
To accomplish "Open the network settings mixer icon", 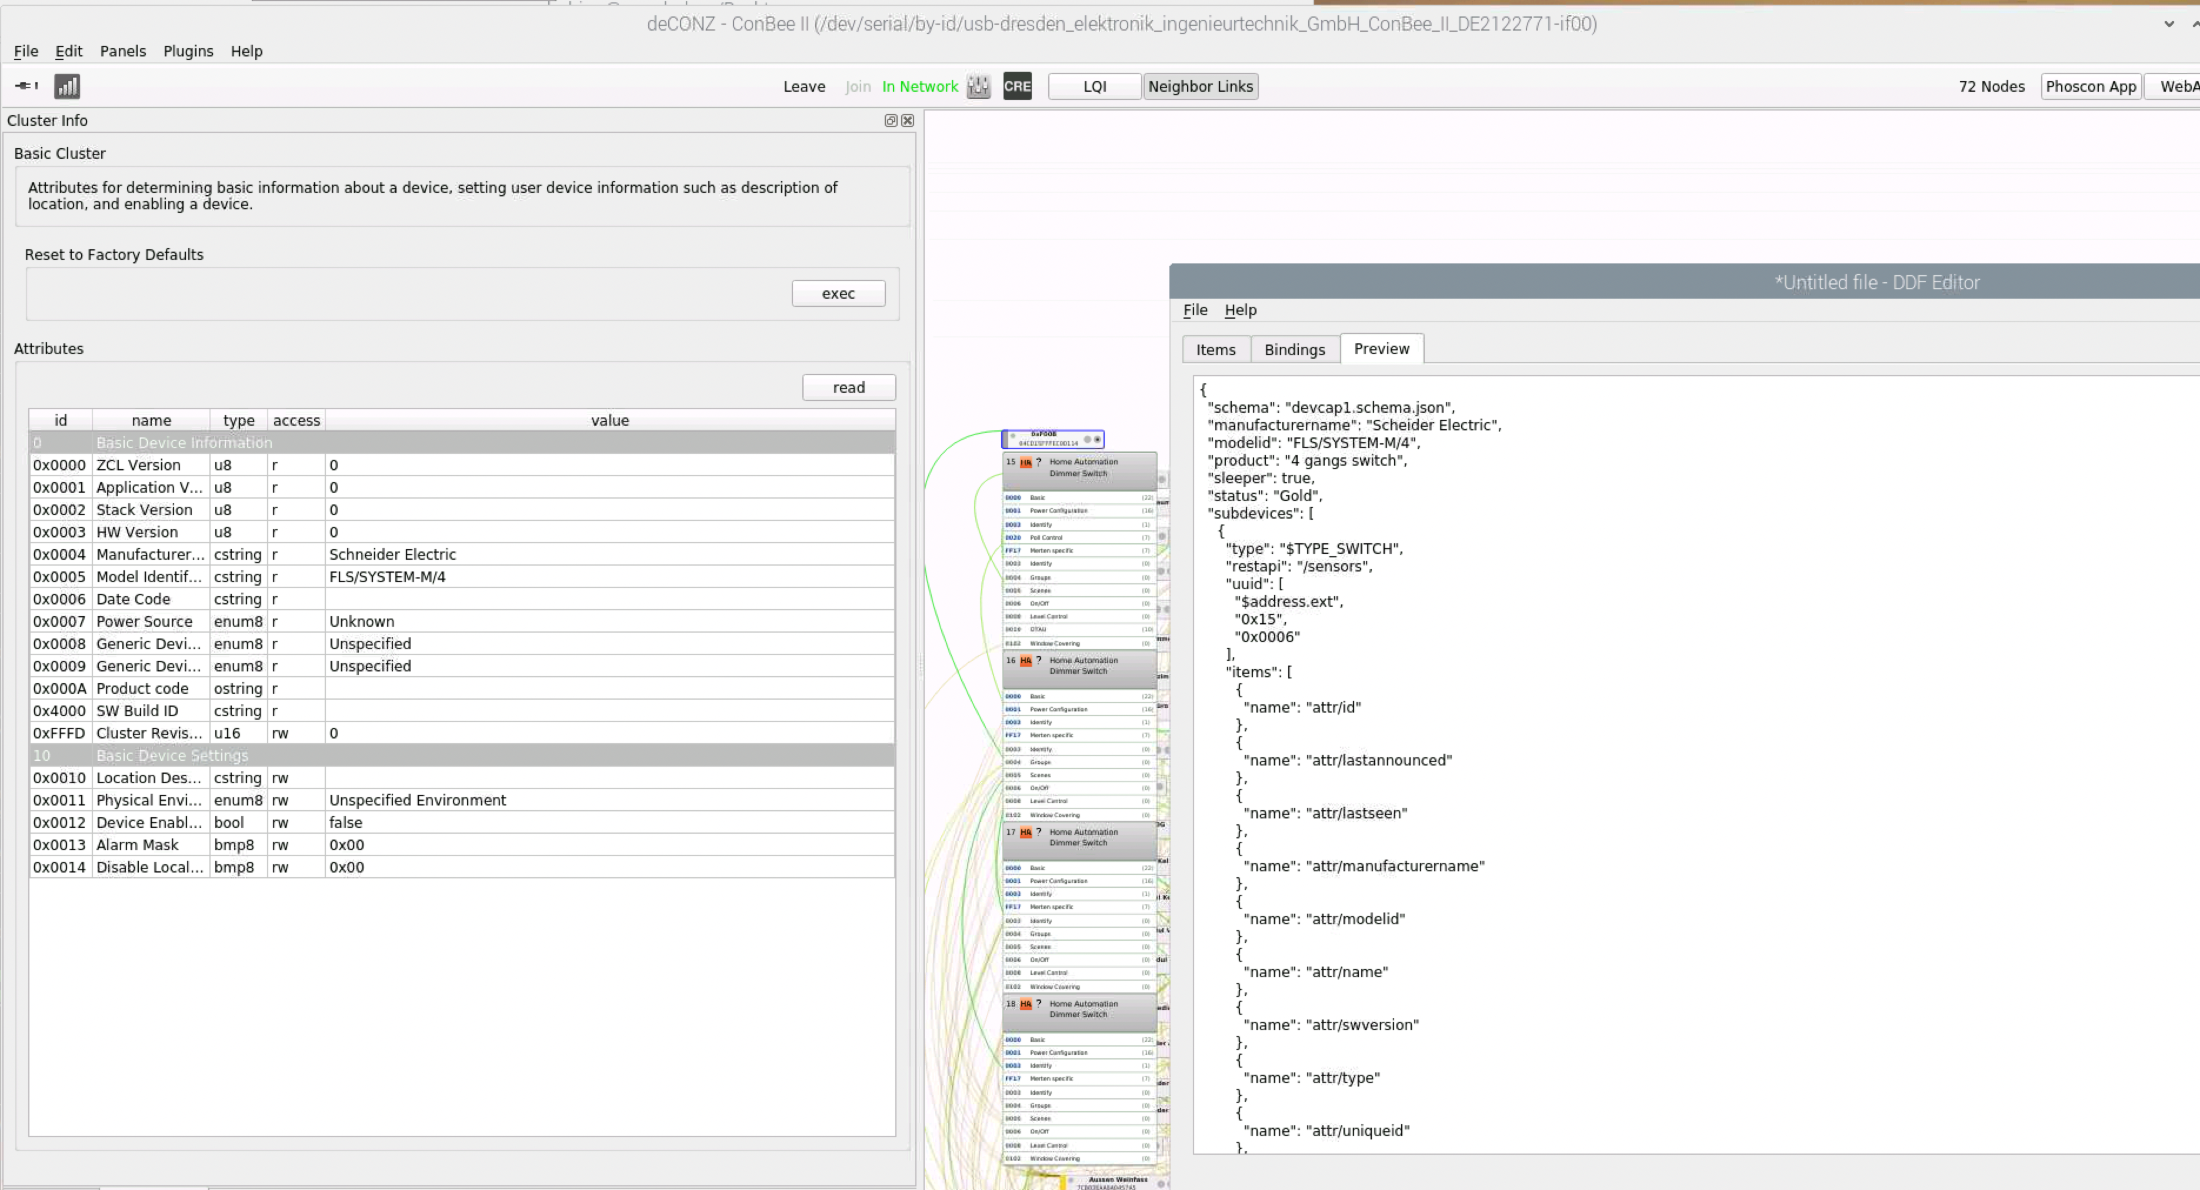I will 978,86.
